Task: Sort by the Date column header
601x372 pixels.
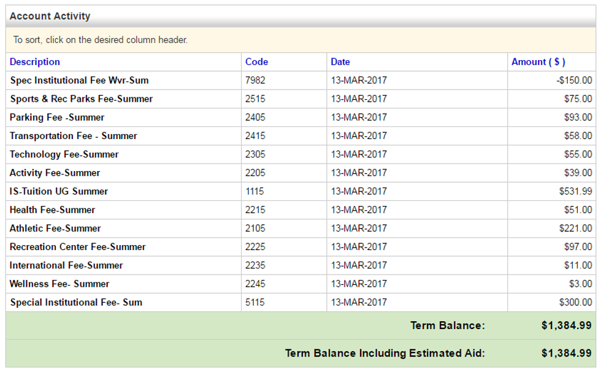Action: [340, 62]
